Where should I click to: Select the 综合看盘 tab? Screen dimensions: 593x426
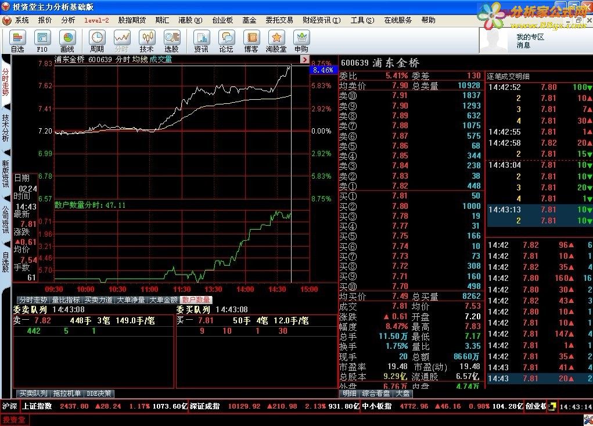[x=376, y=393]
